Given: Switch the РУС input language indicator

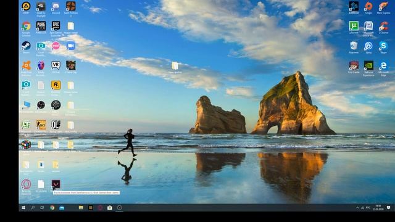Looking at the screenshot, I should 368,208.
